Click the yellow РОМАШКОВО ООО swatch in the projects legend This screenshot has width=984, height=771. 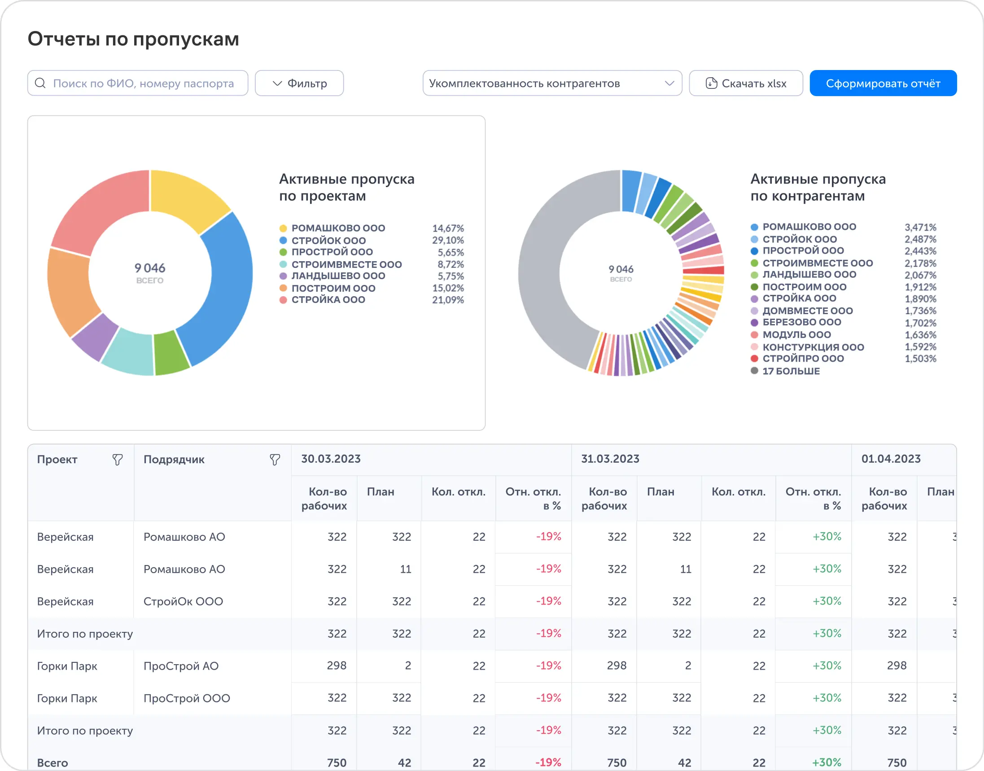(283, 228)
